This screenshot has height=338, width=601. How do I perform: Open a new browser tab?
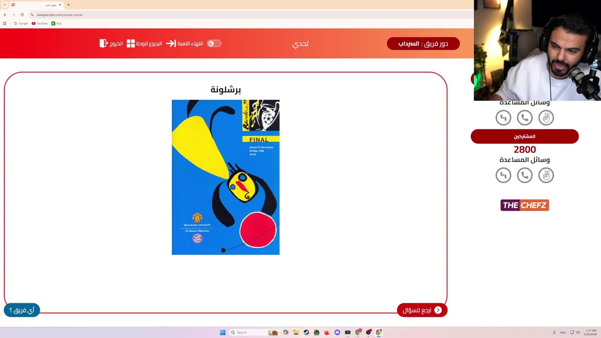[x=69, y=5]
